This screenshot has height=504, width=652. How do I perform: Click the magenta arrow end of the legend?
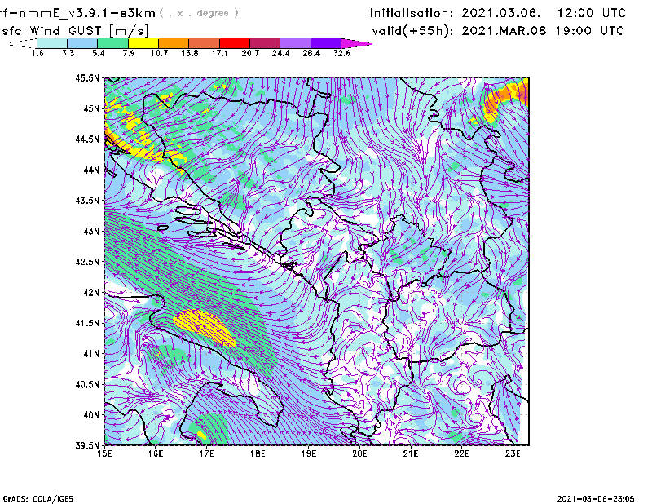(356, 43)
